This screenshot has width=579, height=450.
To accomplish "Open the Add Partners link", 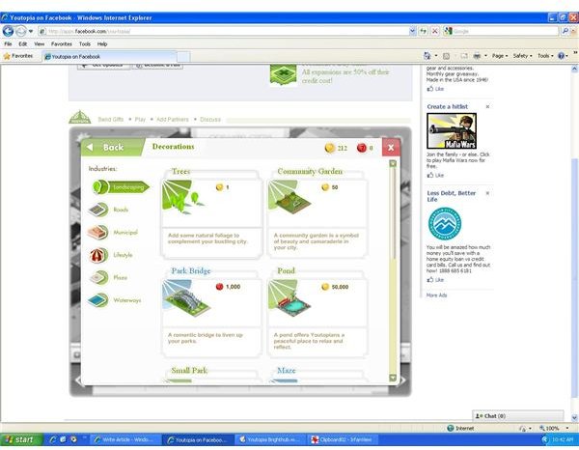I will click(x=173, y=120).
